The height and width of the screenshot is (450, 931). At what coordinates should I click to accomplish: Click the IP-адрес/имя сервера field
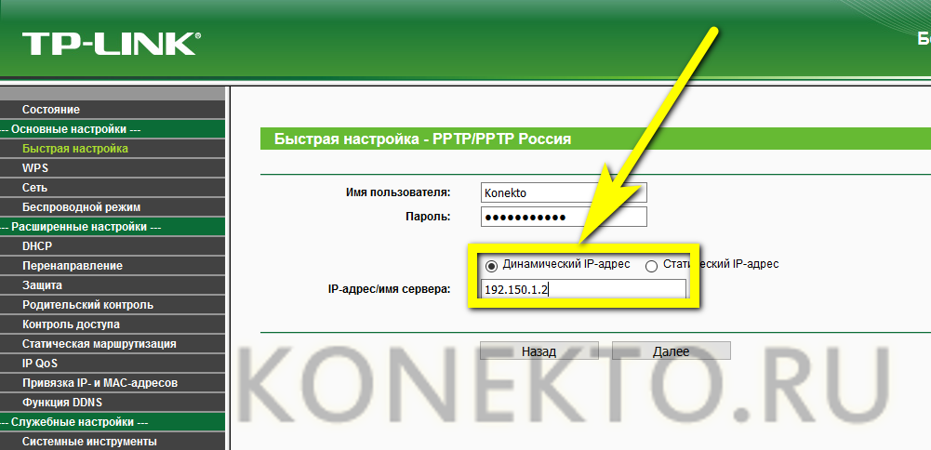pyautogui.click(x=583, y=290)
